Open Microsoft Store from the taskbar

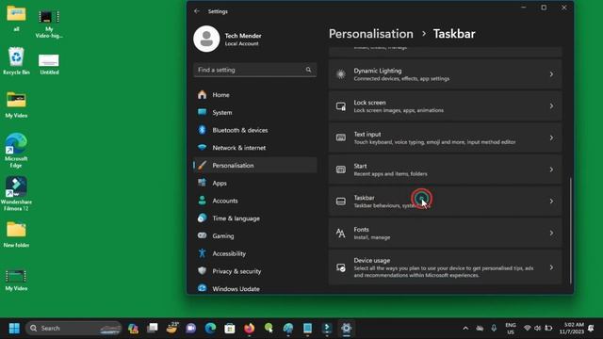point(230,329)
